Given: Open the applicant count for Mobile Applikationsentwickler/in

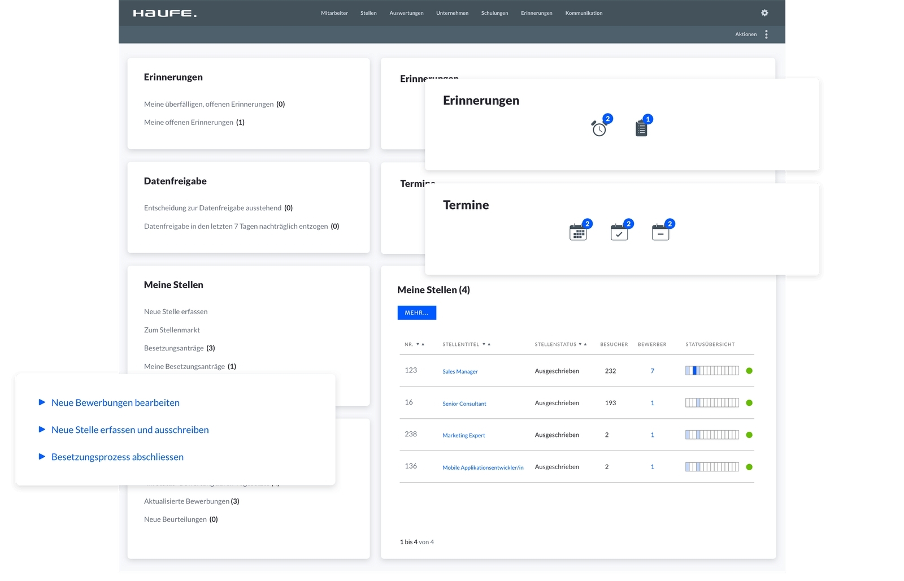Looking at the screenshot, I should click(653, 467).
